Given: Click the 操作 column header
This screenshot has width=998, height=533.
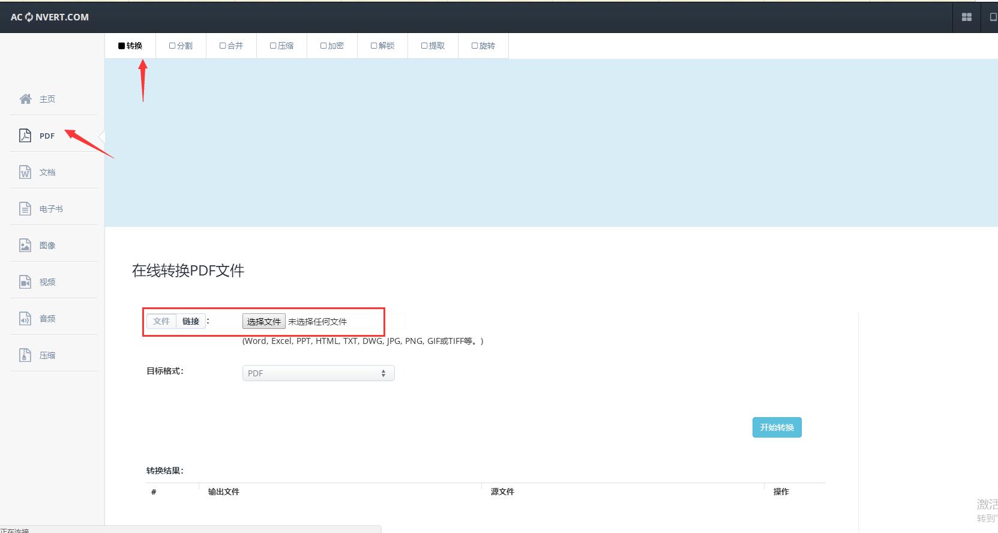Looking at the screenshot, I should click(x=781, y=492).
